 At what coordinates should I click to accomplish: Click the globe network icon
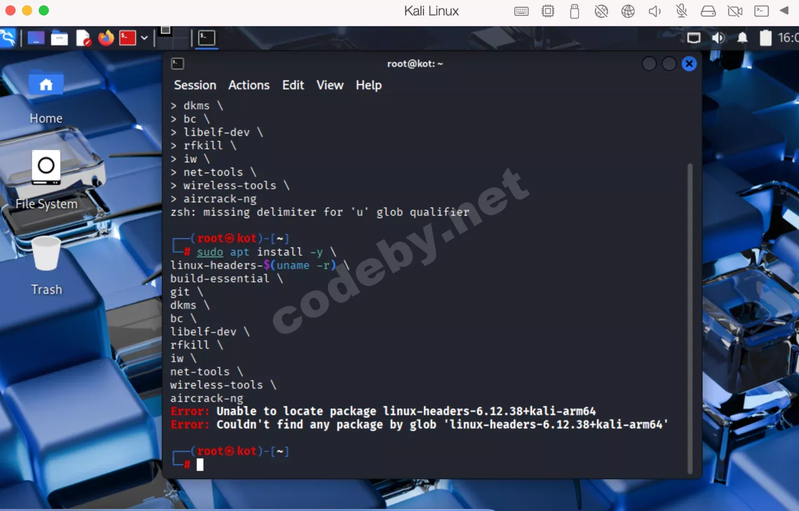coord(628,11)
